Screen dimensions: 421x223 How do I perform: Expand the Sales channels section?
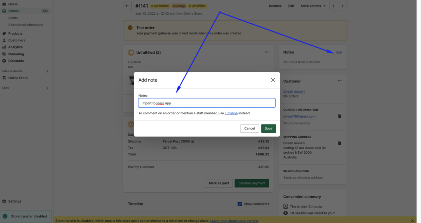tap(47, 71)
